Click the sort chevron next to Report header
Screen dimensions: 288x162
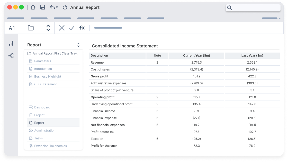(78, 45)
